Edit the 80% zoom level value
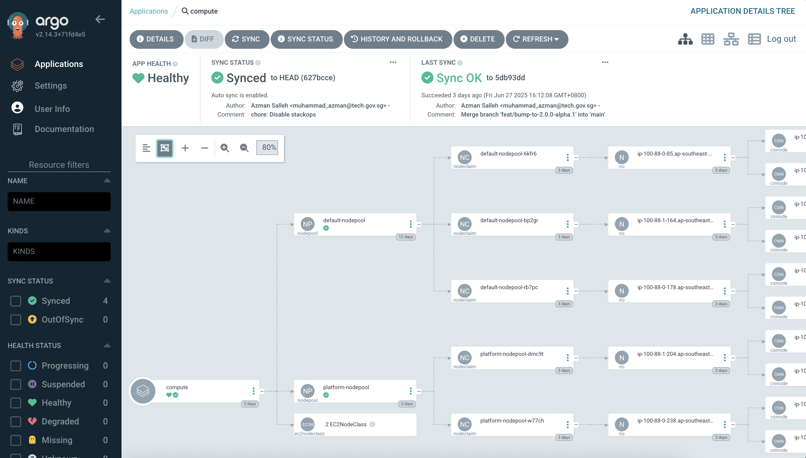The width and height of the screenshot is (806, 458). [267, 147]
